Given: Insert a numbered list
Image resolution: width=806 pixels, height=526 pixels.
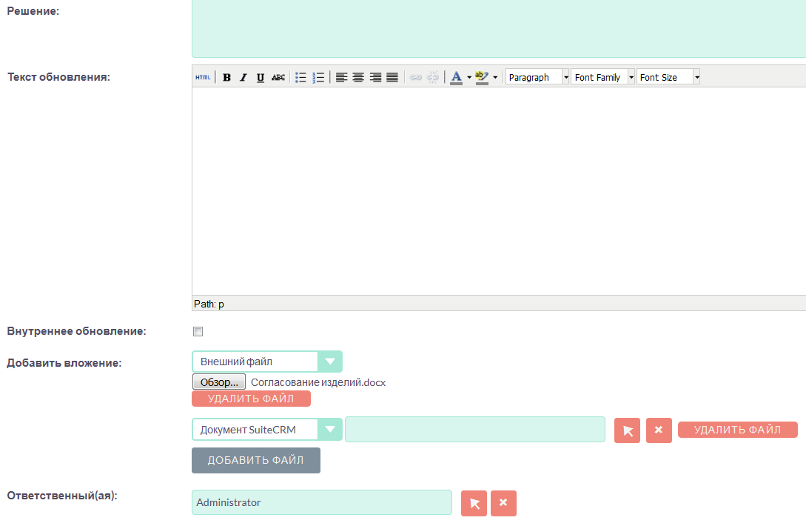Looking at the screenshot, I should (318, 77).
